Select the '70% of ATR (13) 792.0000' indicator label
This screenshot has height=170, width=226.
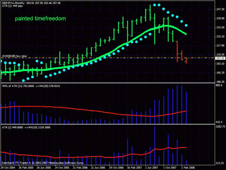[18, 86]
